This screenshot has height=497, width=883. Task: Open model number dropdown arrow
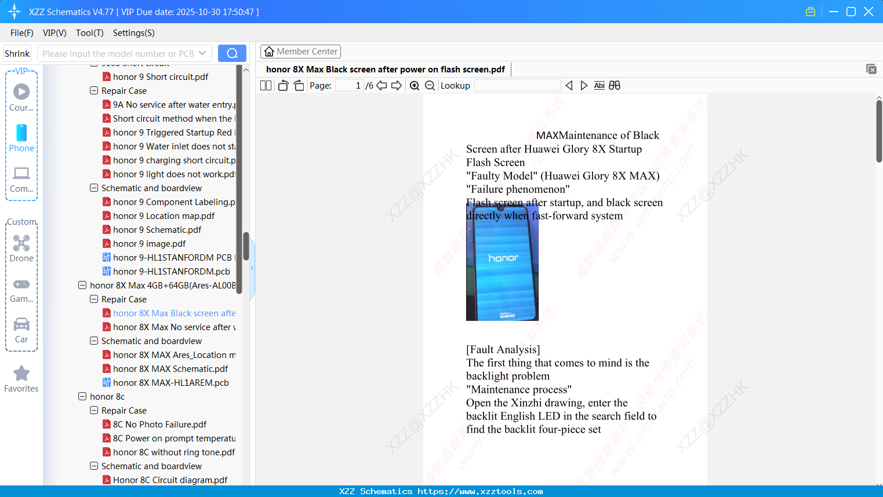click(x=202, y=53)
